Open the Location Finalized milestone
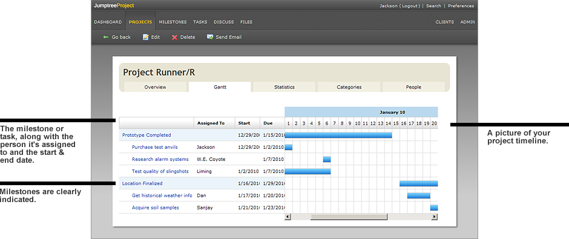The width and height of the screenshot is (569, 239). pyautogui.click(x=142, y=183)
